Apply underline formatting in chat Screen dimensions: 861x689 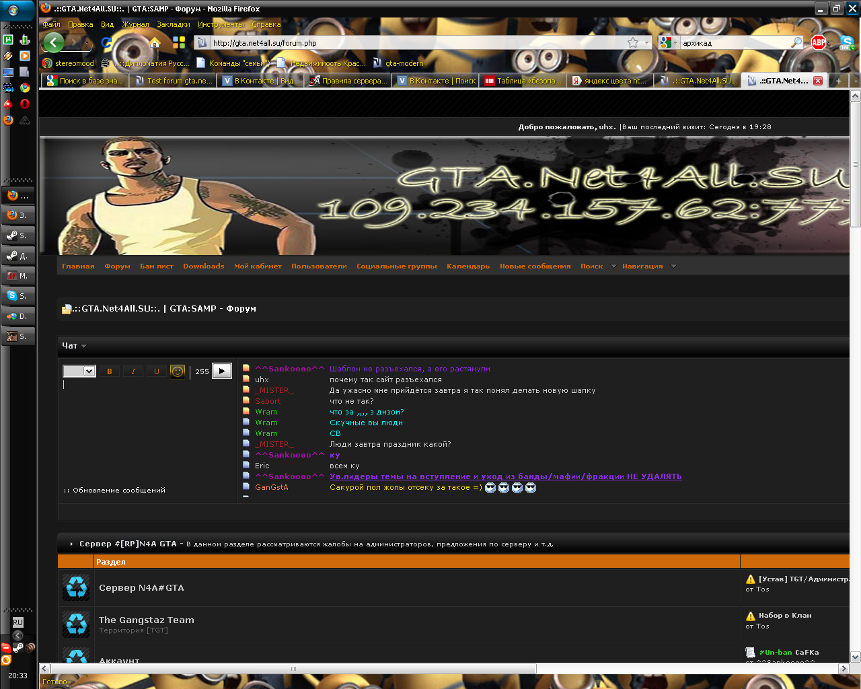tap(157, 371)
